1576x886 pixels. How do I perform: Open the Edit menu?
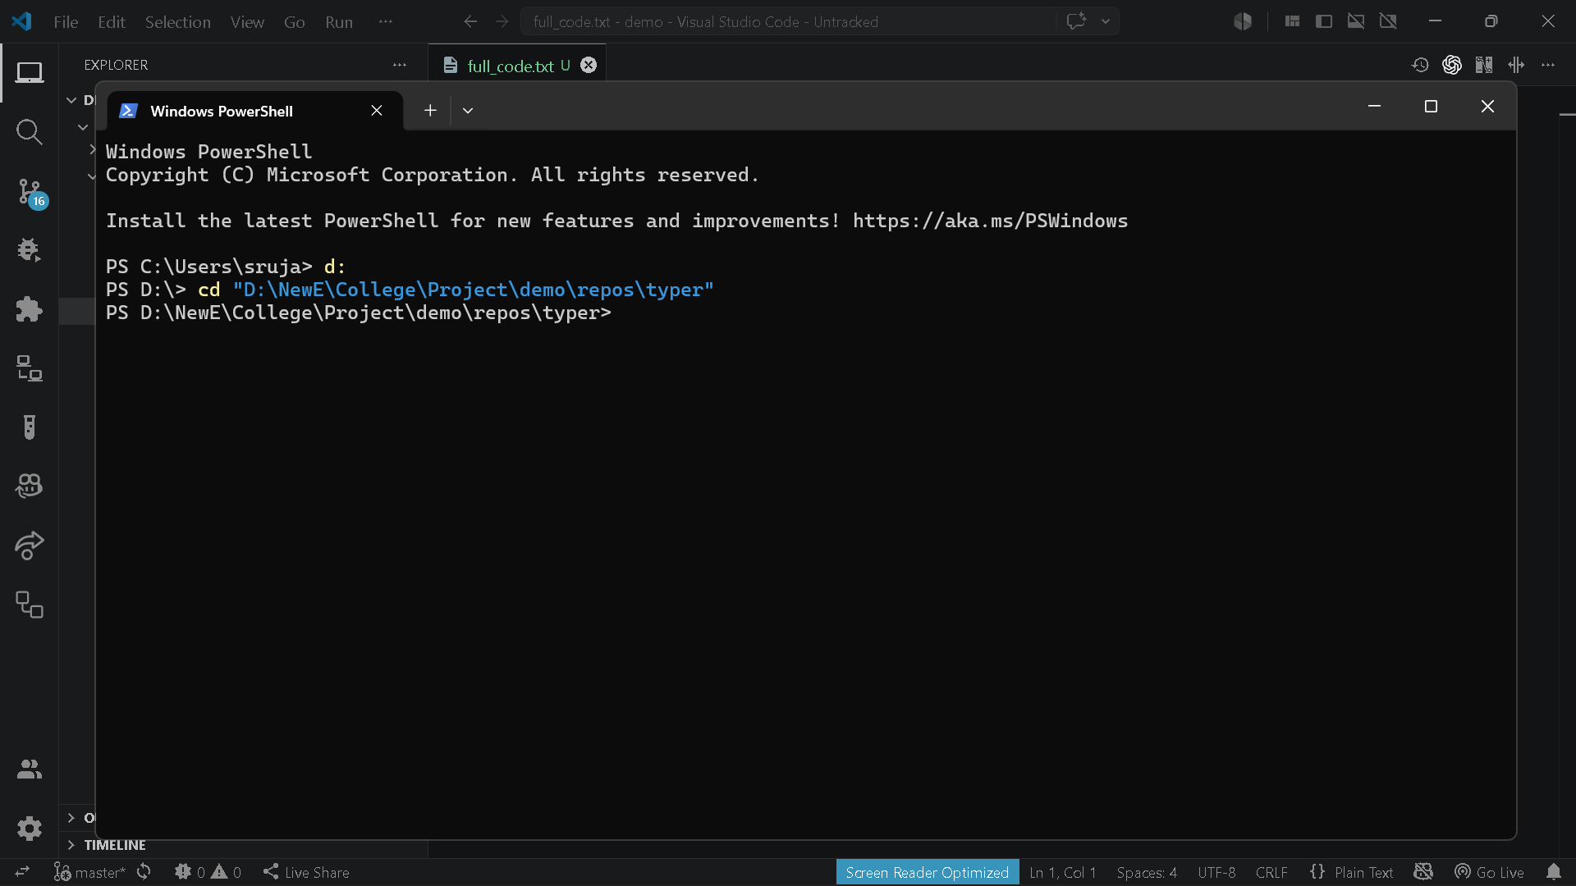[112, 22]
